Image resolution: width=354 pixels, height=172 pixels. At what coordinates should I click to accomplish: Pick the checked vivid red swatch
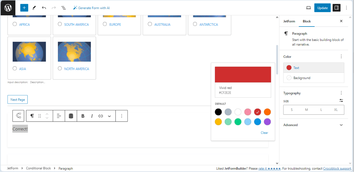pyautogui.click(x=258, y=112)
